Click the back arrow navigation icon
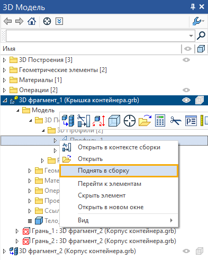This screenshot has width=208, height=260. [x=7, y=21]
